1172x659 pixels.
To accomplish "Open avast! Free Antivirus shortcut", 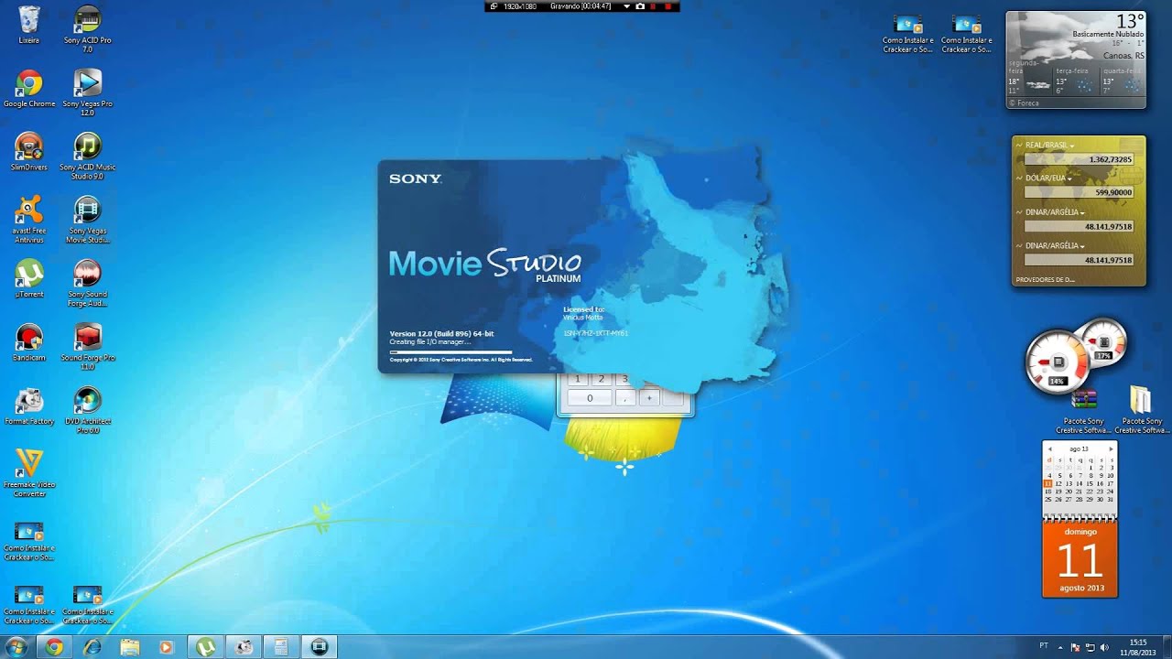I will 28,220.
